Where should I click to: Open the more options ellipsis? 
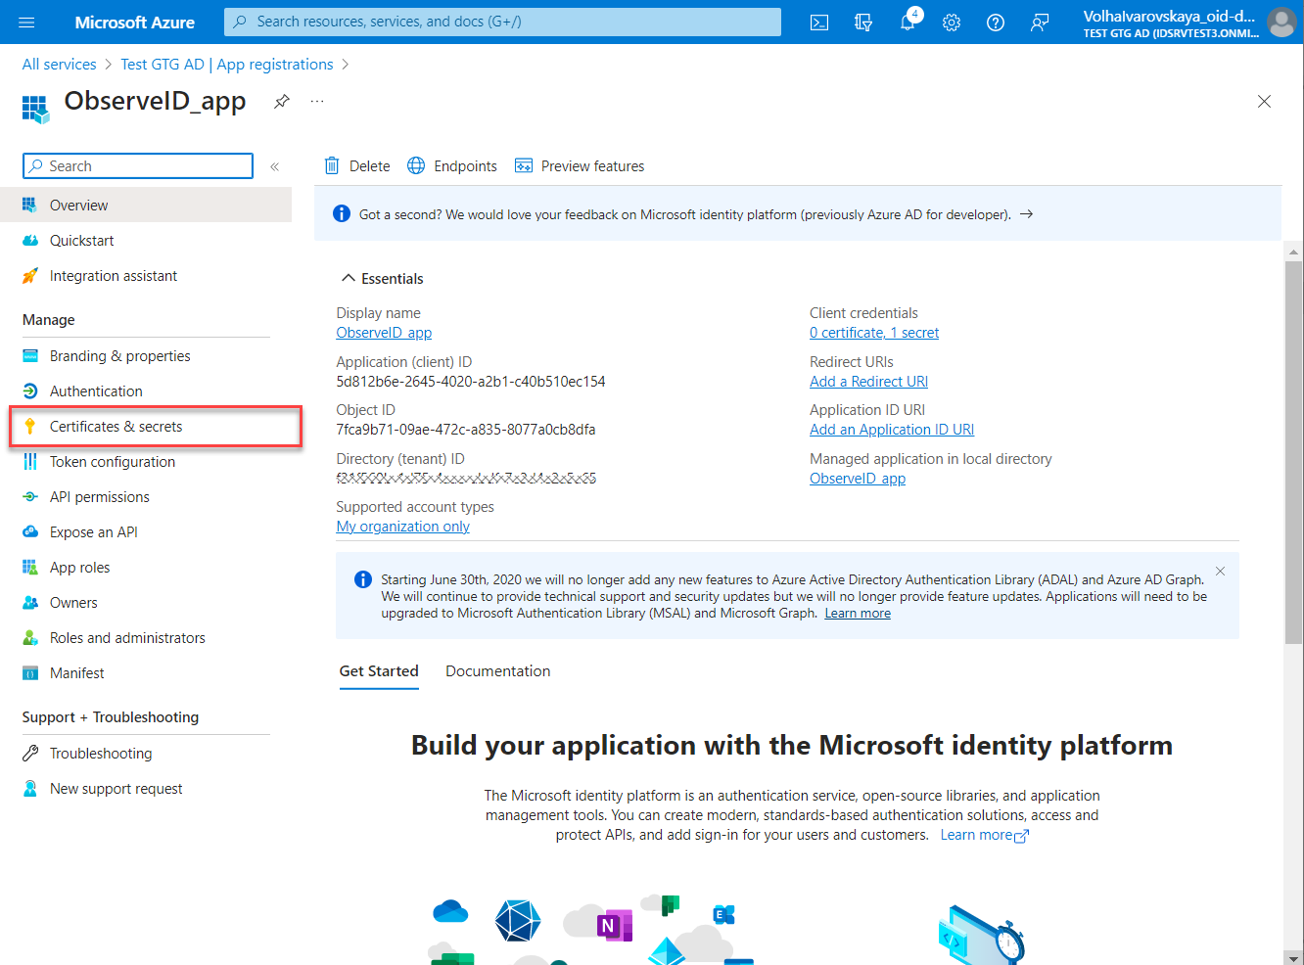pos(317,102)
